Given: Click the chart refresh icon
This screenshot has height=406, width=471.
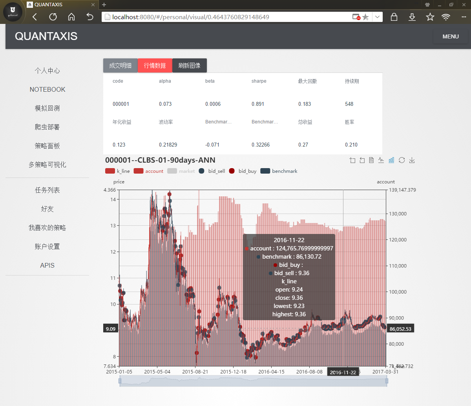Looking at the screenshot, I should [401, 160].
